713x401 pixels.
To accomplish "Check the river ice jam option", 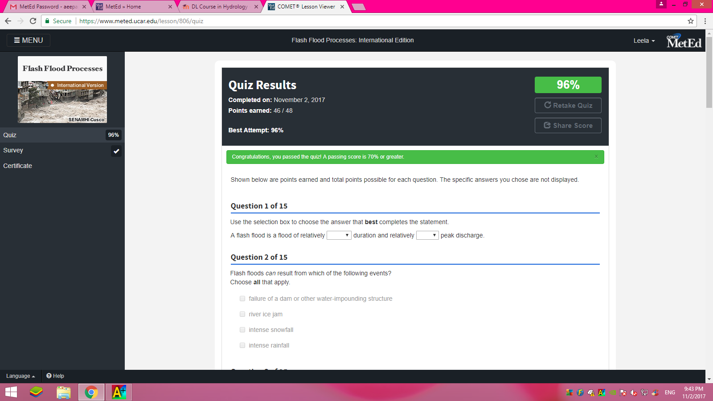I will [242, 314].
